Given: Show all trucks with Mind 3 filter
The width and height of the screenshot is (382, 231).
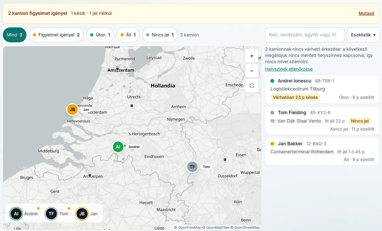Looking at the screenshot, I should [15, 35].
